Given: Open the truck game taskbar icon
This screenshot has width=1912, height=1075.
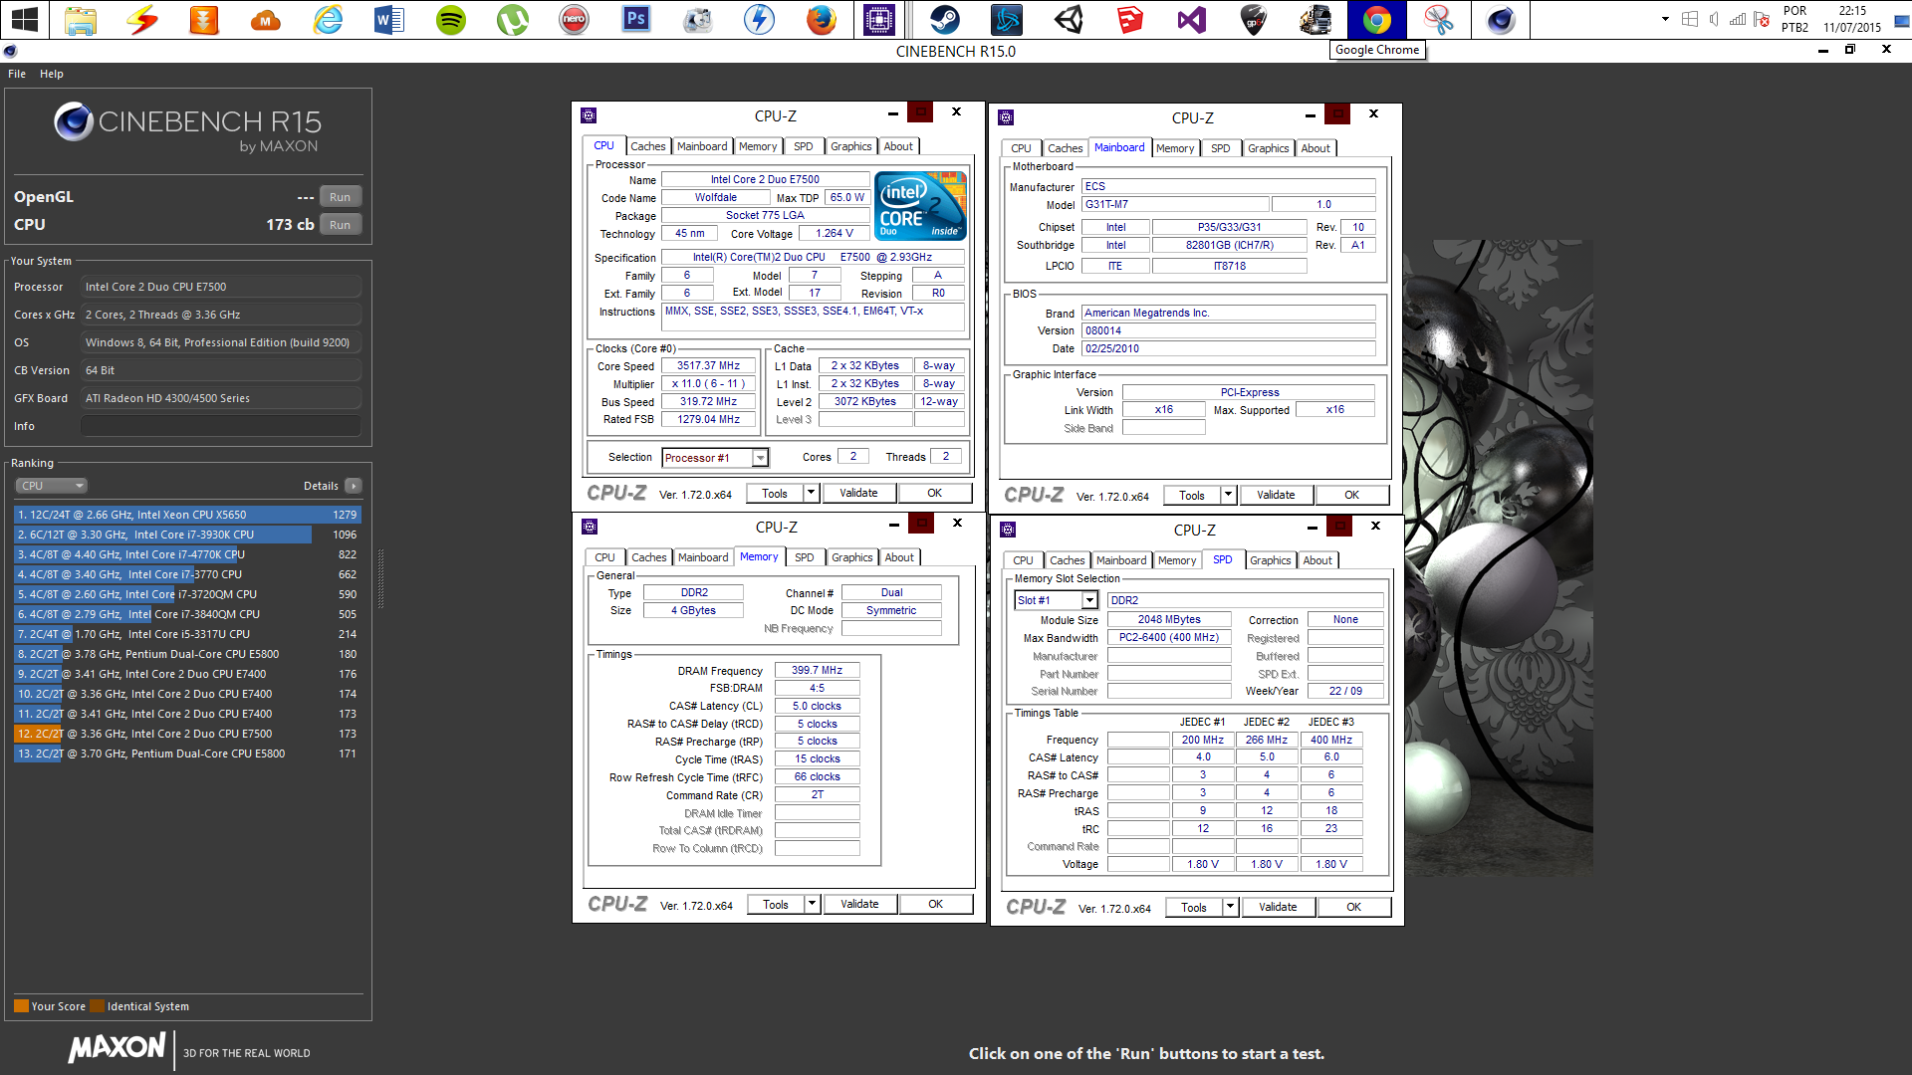Looking at the screenshot, I should pyautogui.click(x=1315, y=19).
